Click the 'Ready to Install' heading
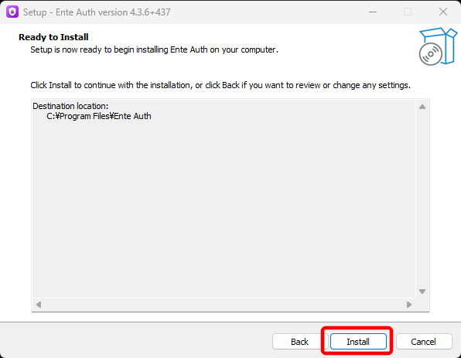This screenshot has height=358, width=461. (x=53, y=37)
